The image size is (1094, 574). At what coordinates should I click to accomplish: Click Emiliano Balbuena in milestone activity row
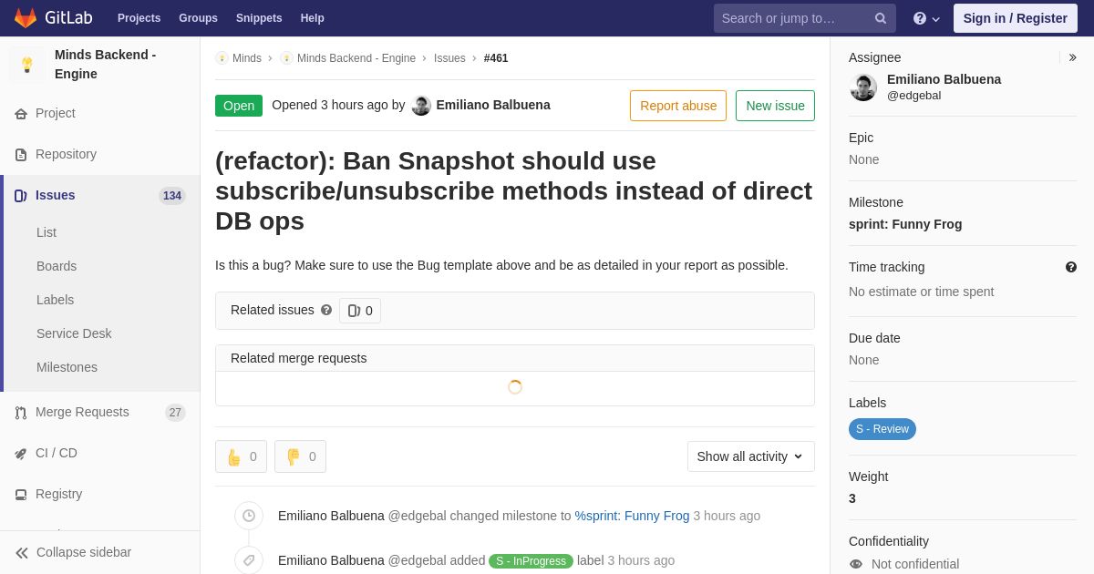331,516
